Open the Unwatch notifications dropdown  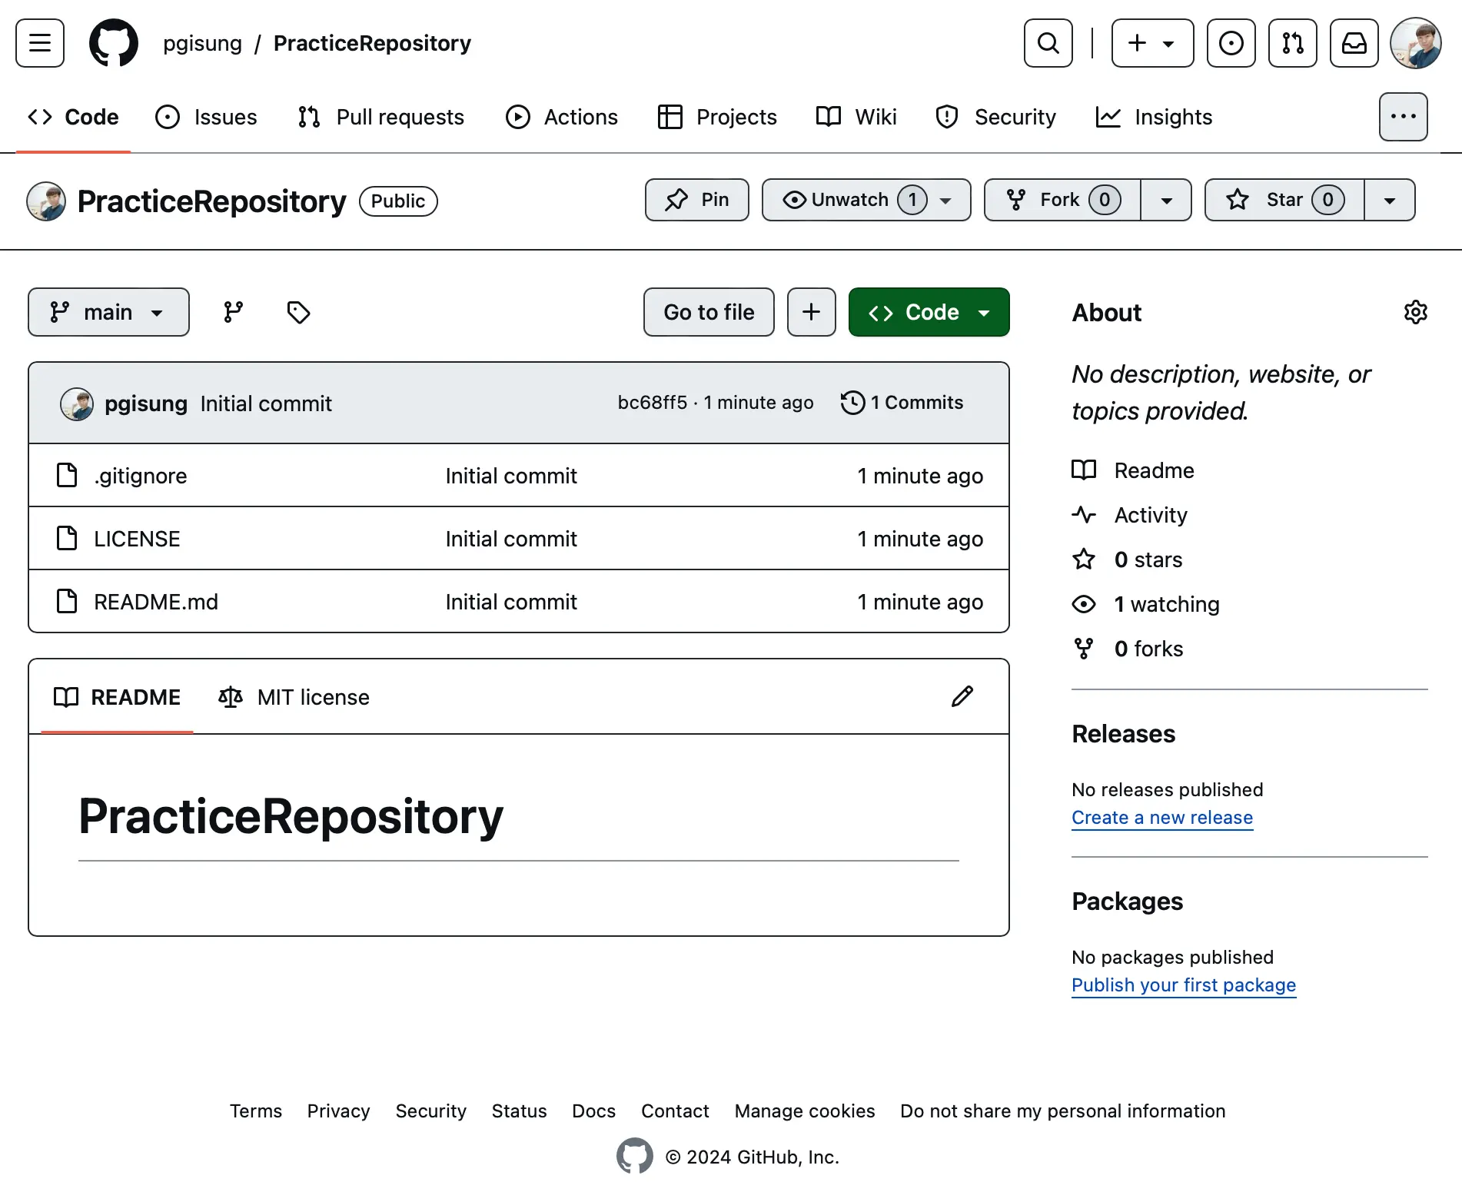866,200
